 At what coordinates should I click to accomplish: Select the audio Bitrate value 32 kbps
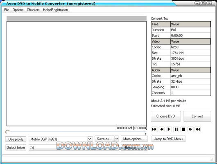(190, 81)
